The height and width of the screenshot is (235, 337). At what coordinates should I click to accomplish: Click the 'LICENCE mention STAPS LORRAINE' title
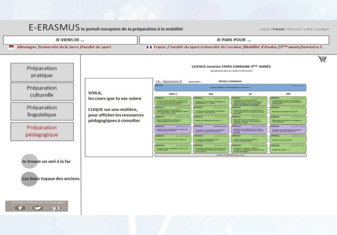231,67
